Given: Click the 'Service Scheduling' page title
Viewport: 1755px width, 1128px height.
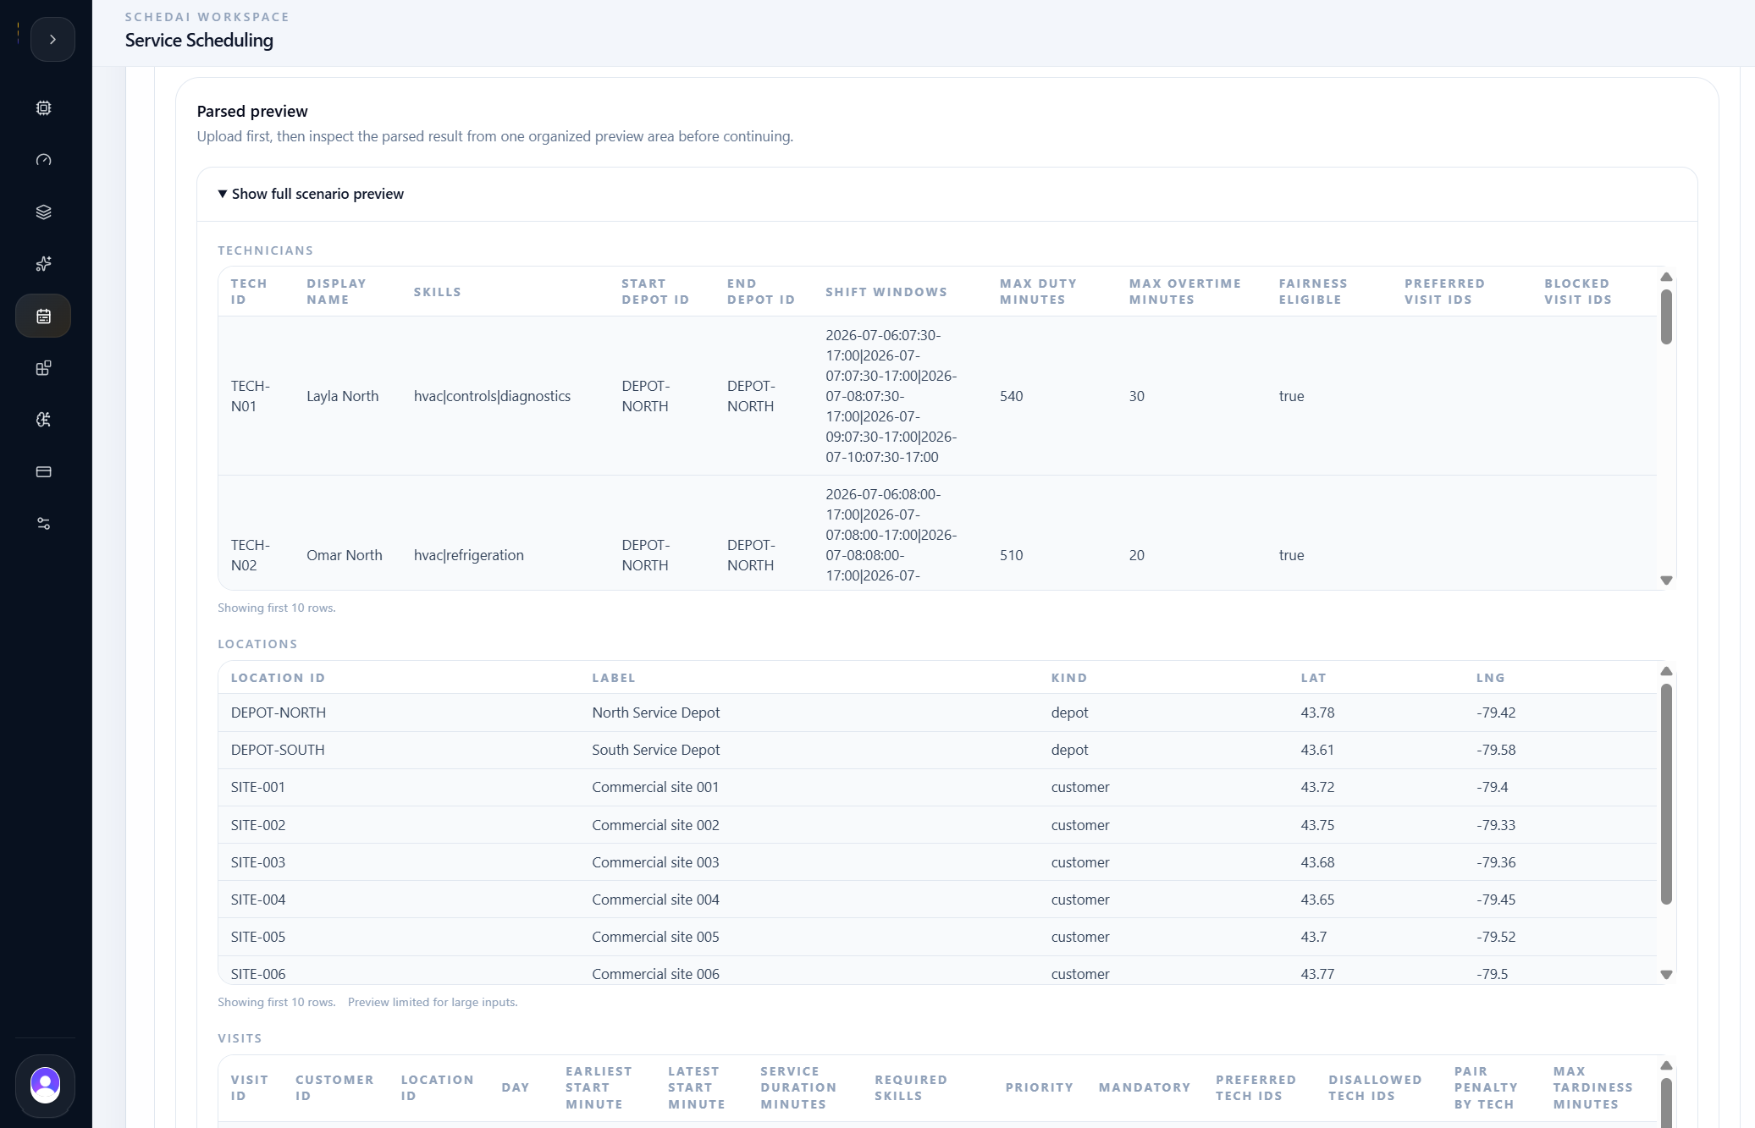Looking at the screenshot, I should (x=199, y=40).
